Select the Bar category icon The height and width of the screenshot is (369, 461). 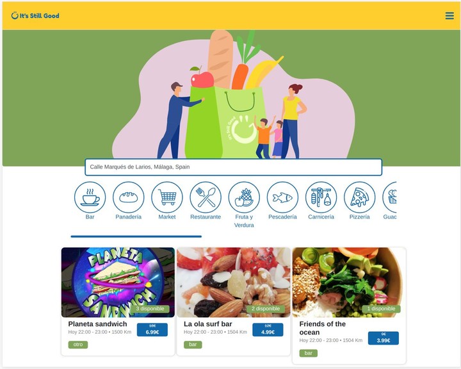(x=90, y=197)
